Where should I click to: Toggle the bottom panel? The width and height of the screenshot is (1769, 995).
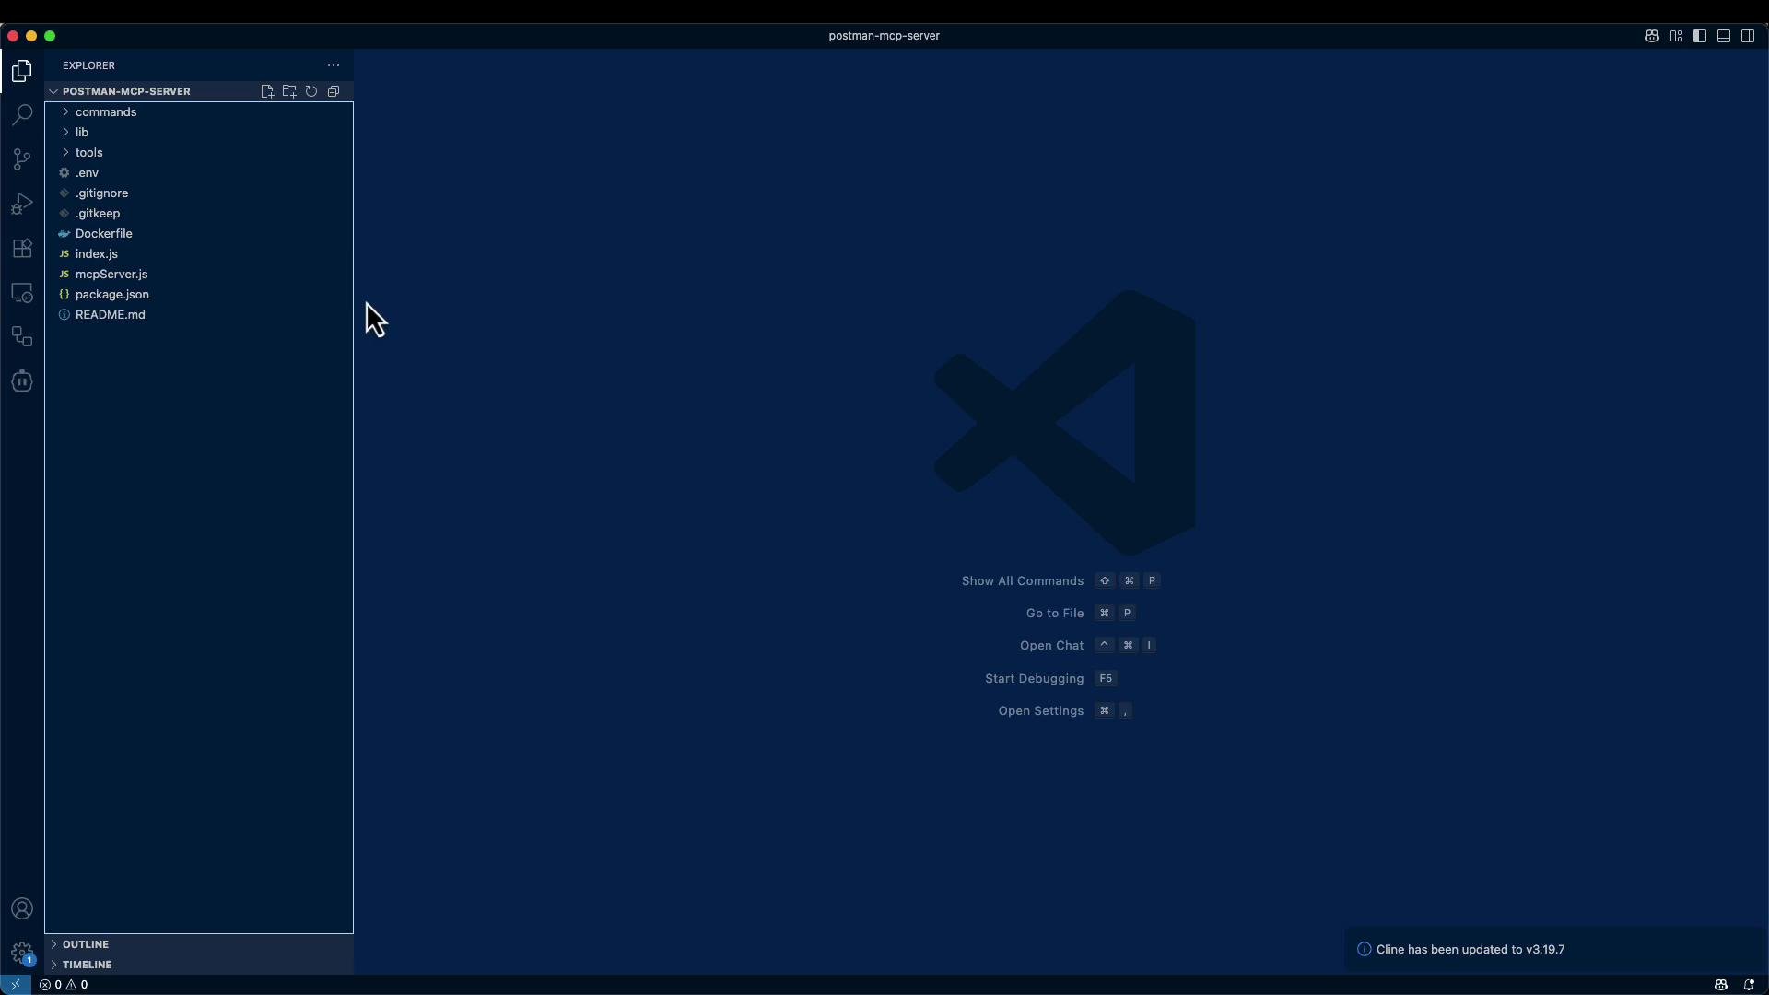(1724, 36)
